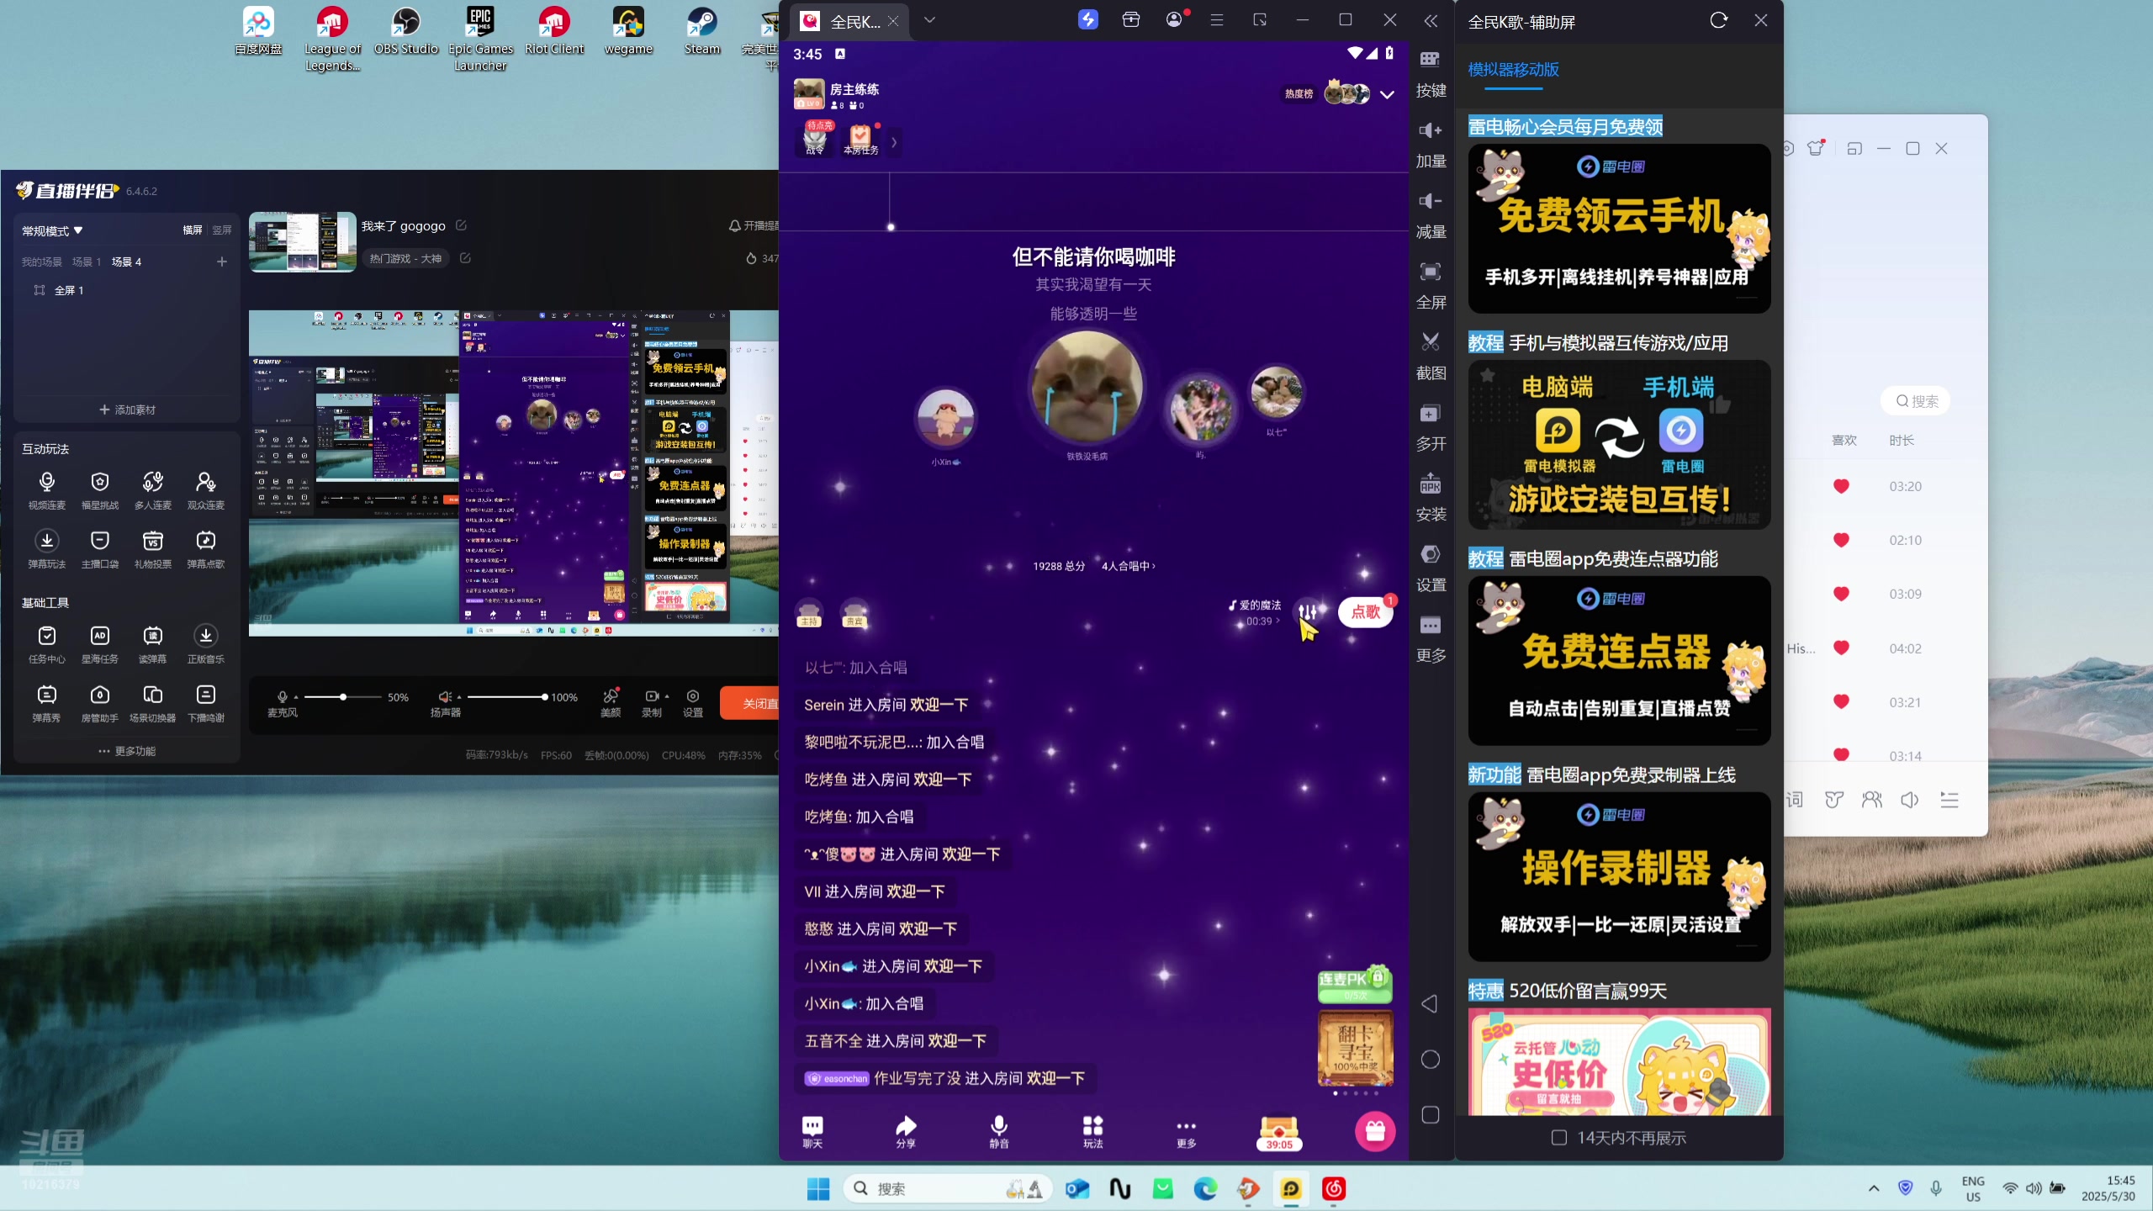Expand 更多功能 in 直播伴侣
This screenshot has height=1211, width=2153.
[x=127, y=751]
